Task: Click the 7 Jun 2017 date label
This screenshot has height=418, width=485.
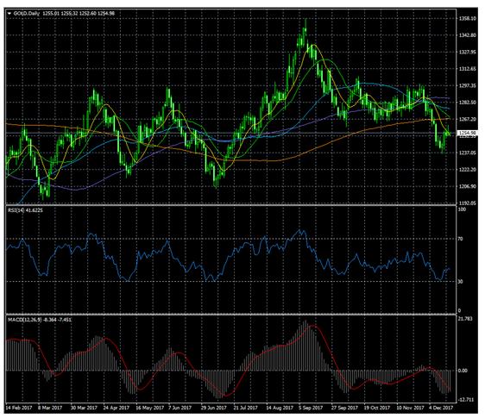Action: click(x=180, y=408)
